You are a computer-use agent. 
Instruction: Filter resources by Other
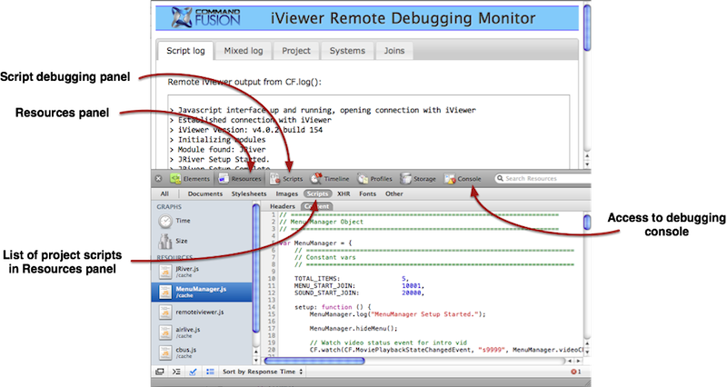(394, 193)
